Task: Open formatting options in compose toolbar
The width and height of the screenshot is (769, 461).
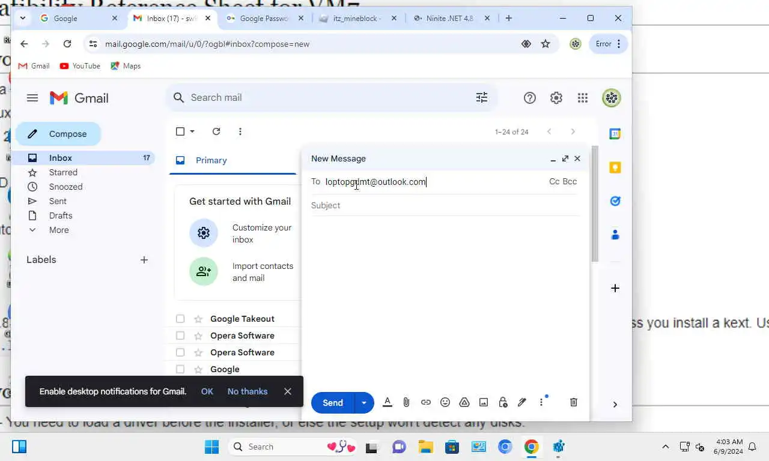Action: [388, 403]
